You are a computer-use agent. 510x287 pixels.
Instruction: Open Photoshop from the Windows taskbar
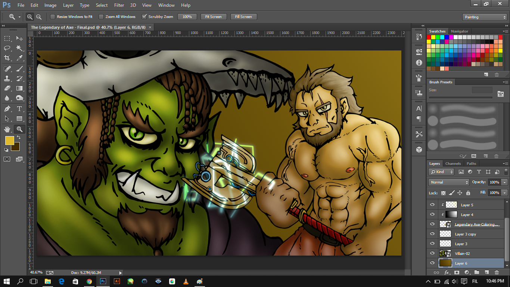tap(103, 281)
